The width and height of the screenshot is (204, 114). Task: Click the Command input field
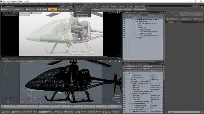click(184, 112)
